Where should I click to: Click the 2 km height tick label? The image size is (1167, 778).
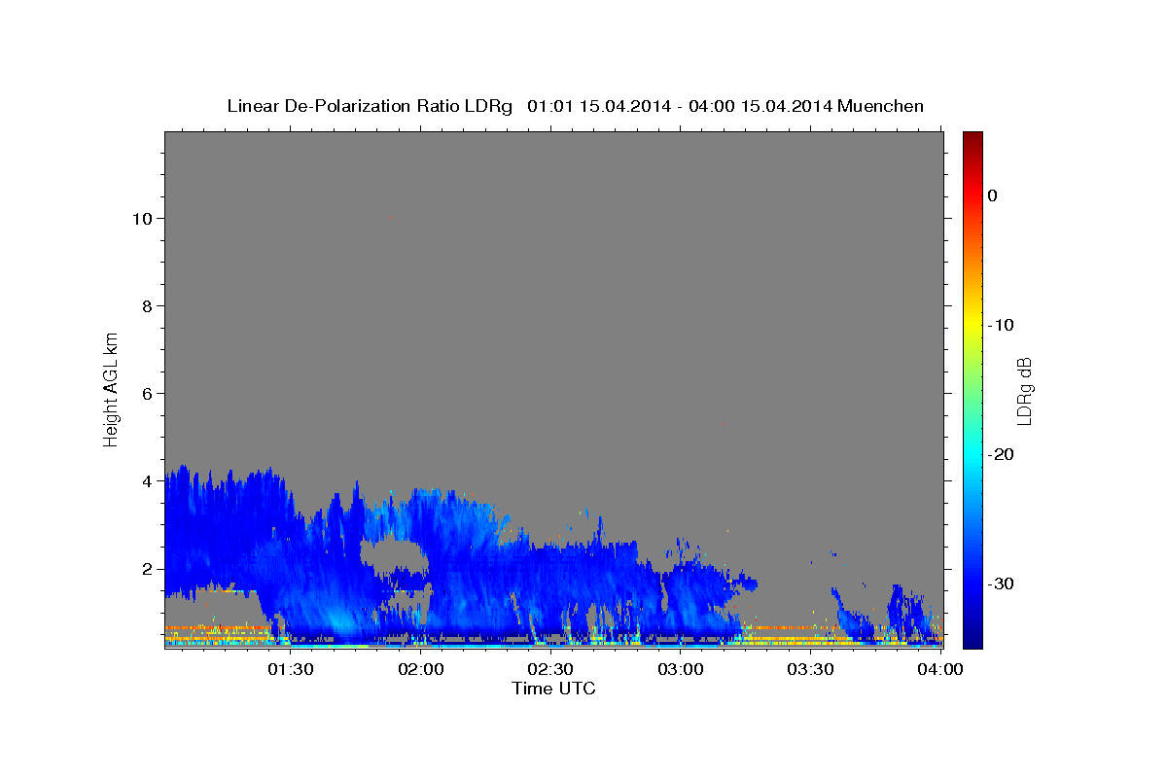point(149,569)
